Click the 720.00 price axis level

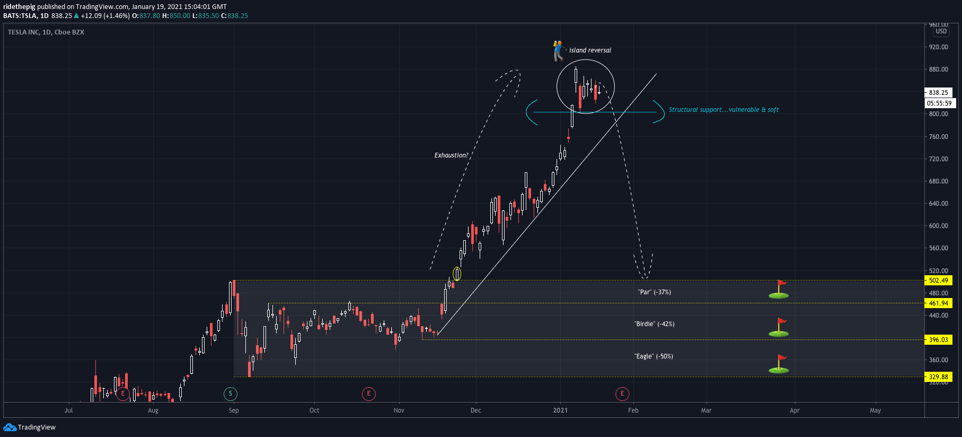point(939,159)
